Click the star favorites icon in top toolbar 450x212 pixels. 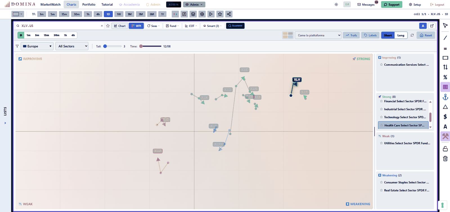(220, 14)
